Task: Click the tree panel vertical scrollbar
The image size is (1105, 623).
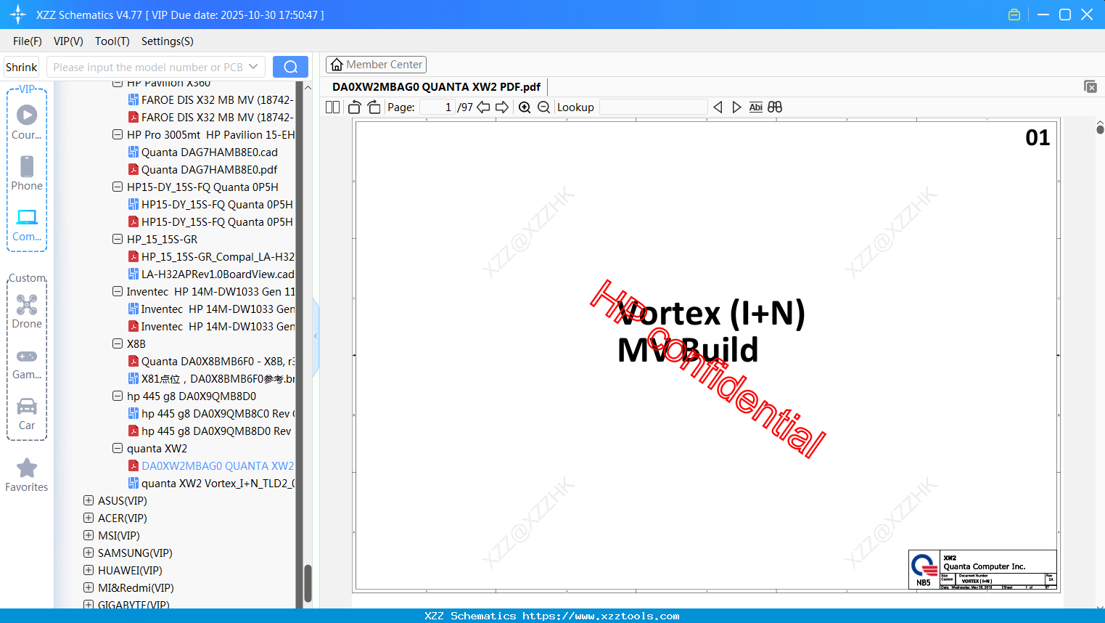Action: tap(308, 583)
